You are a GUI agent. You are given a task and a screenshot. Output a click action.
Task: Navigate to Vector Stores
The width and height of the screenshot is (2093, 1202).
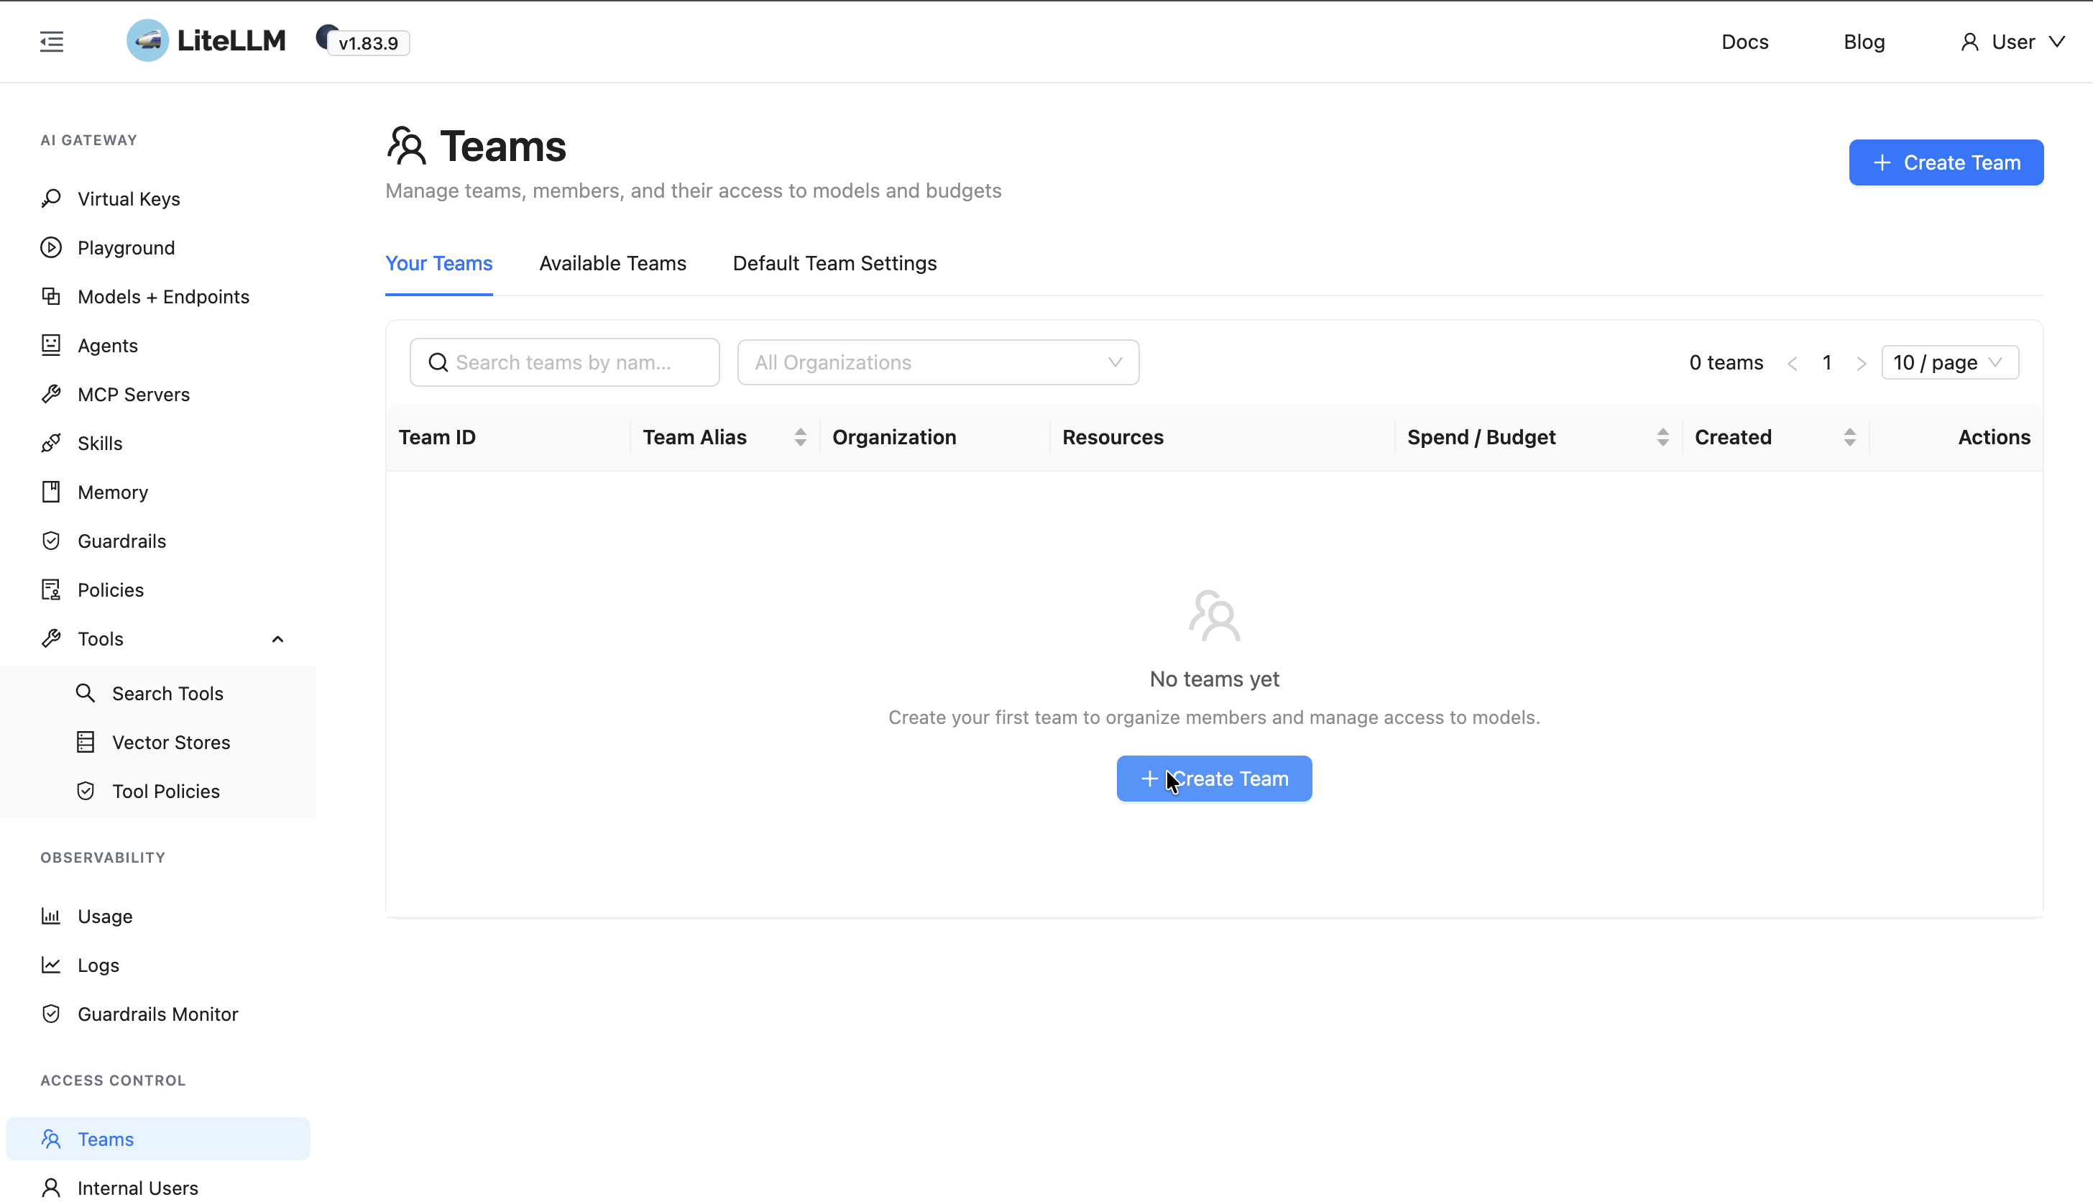point(171,742)
